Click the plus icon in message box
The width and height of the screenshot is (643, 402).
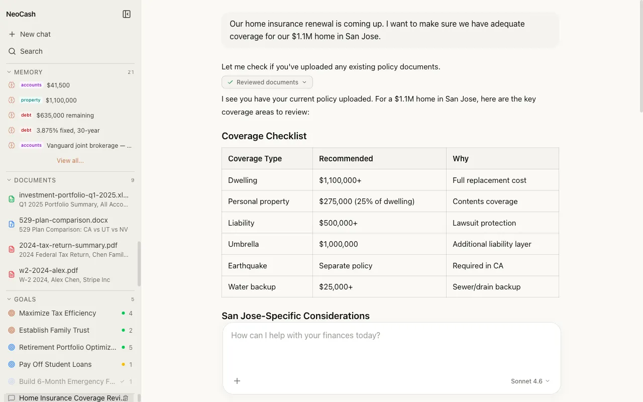(x=237, y=381)
